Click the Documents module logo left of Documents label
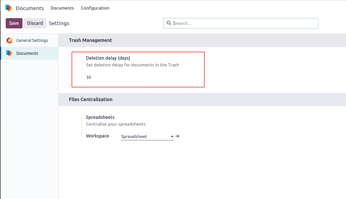This screenshot has height=199, width=346. 8,8
